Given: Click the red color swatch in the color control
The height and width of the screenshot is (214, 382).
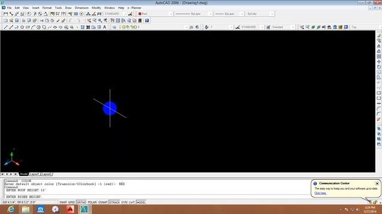Looking at the screenshot, I should click(140, 14).
